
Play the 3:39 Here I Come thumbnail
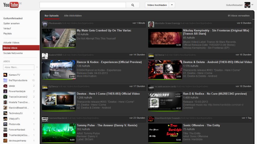pos(59,101)
